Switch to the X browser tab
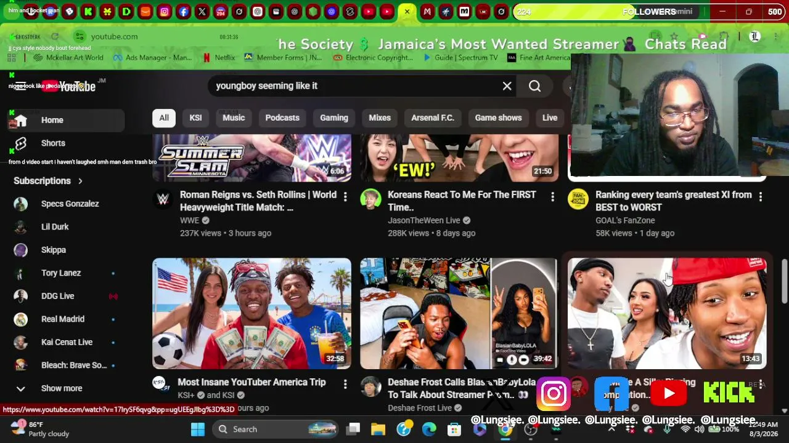The width and height of the screenshot is (789, 443). click(x=202, y=12)
